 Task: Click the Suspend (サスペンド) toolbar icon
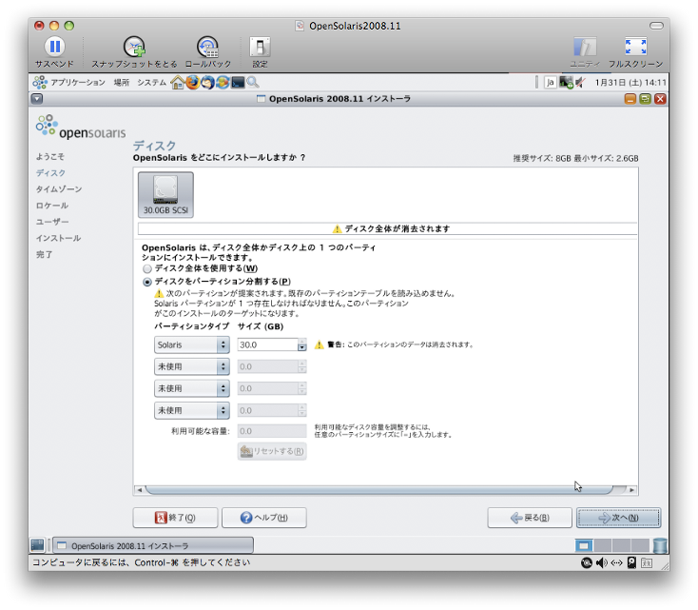pyautogui.click(x=54, y=47)
